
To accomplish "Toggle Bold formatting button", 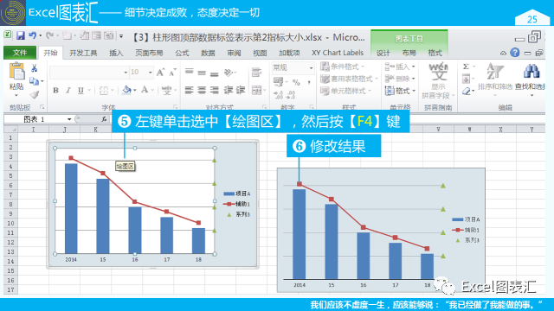I will (55, 90).
